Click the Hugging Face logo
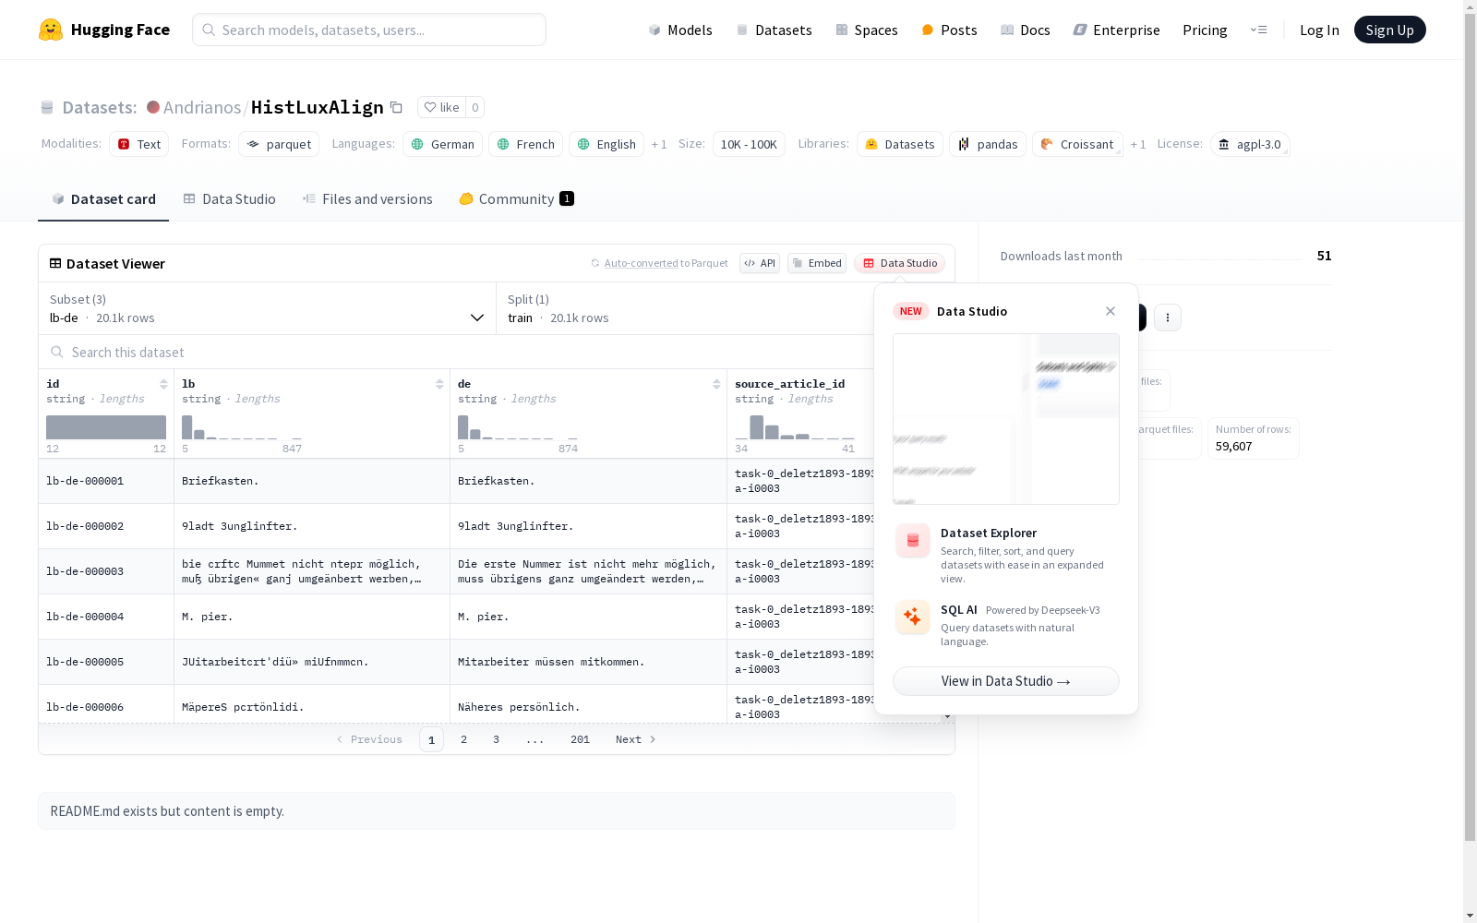Screen dimensions: 1477x923 click(x=104, y=30)
